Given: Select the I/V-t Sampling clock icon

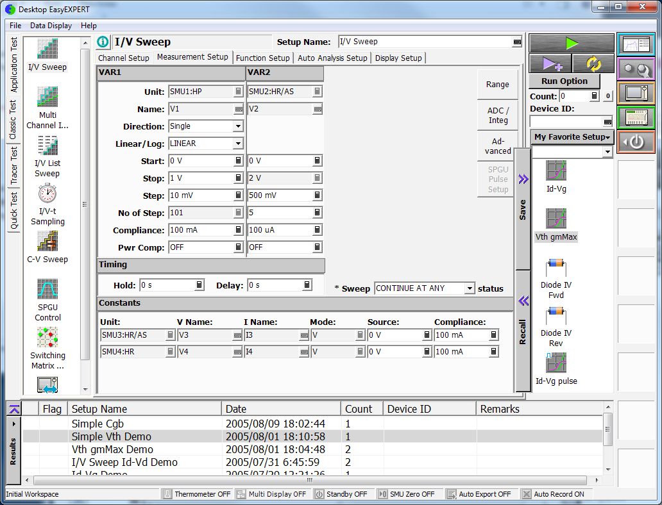Looking at the screenshot, I should 47,194.
